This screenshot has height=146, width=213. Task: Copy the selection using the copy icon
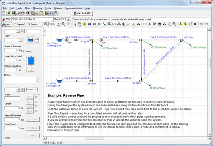click(x=155, y=24)
